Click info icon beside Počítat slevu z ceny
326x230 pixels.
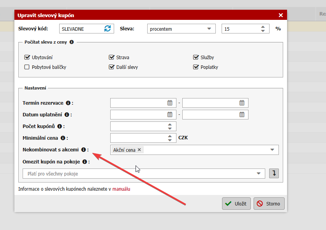pyautogui.click(x=71, y=42)
